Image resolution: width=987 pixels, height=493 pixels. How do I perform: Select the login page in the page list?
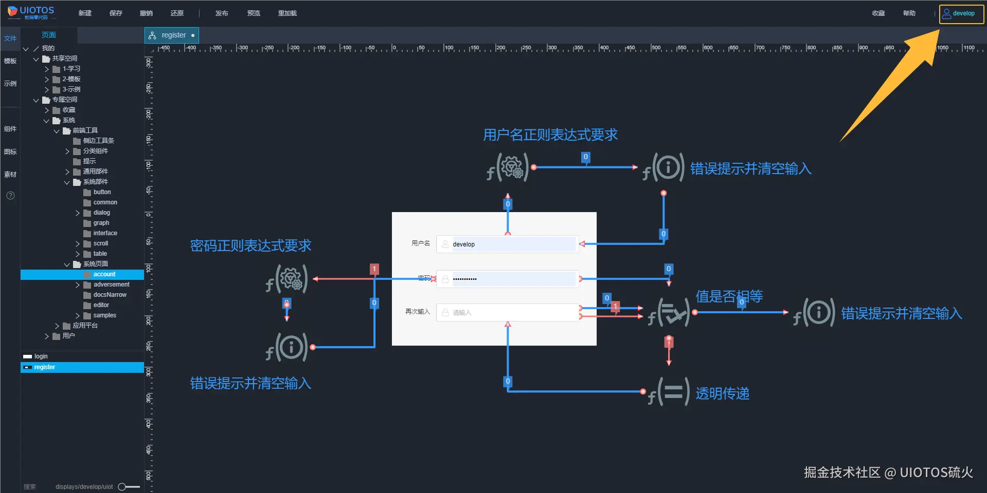click(x=40, y=356)
